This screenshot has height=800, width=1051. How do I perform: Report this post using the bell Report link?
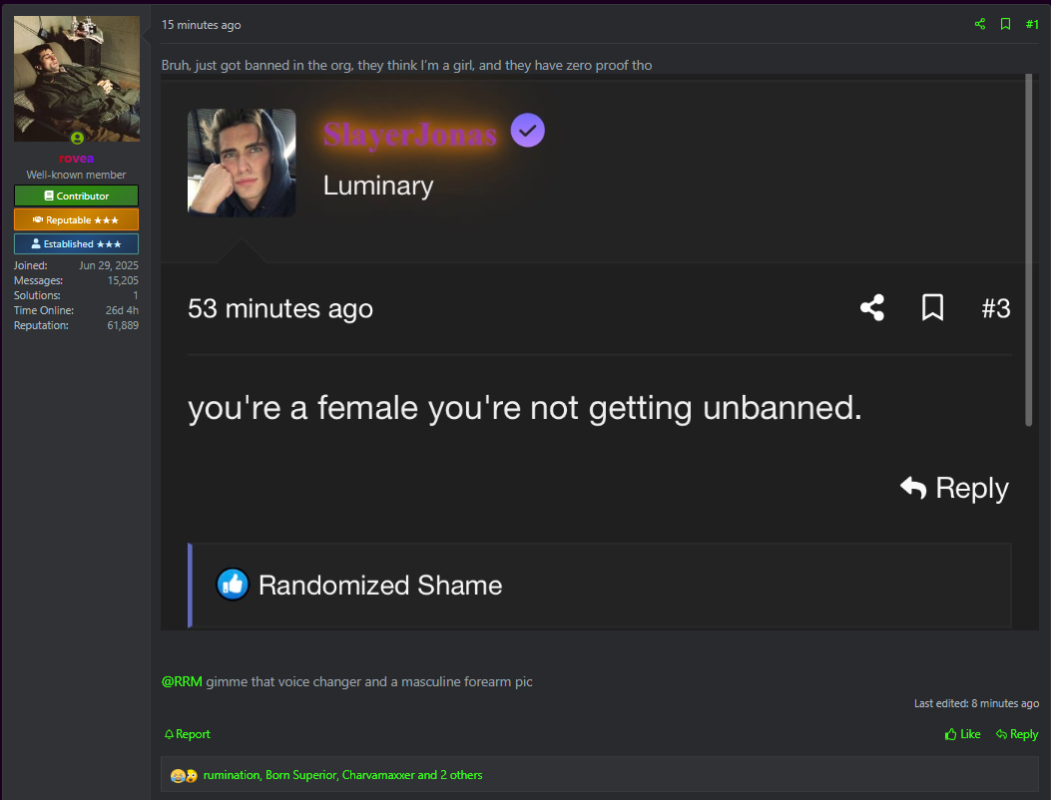(188, 734)
